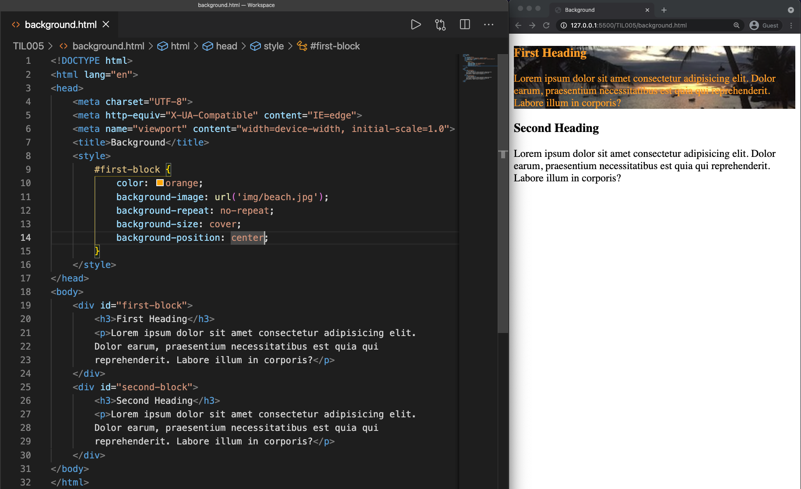Click the First Heading text in browser
Viewport: 801px width, 489px height.
550,53
